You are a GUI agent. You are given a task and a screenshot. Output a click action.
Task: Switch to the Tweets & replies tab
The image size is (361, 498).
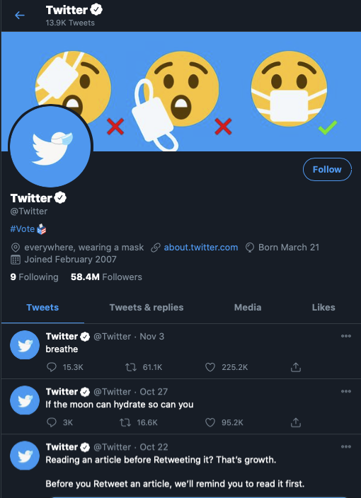tap(147, 307)
